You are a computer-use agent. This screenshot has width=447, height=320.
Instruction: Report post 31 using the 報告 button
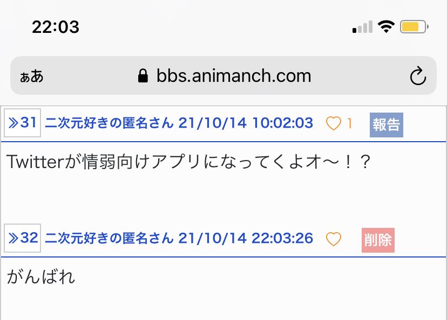(386, 124)
